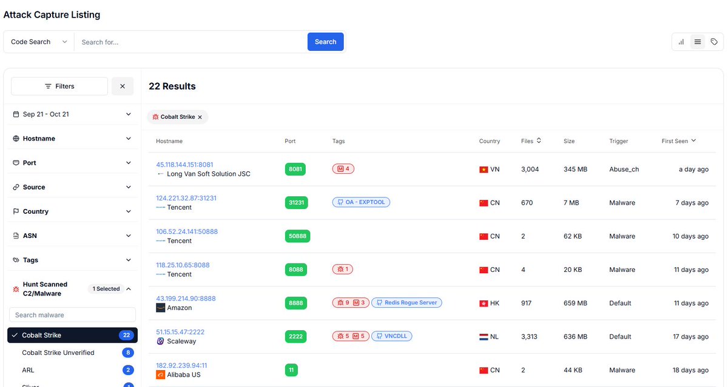Click the '659 MB' size cell

(576, 303)
